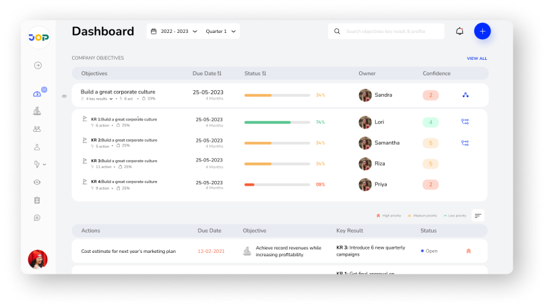Open the team members sidebar icon

point(37,129)
